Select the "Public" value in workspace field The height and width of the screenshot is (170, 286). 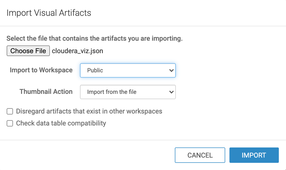(95, 70)
